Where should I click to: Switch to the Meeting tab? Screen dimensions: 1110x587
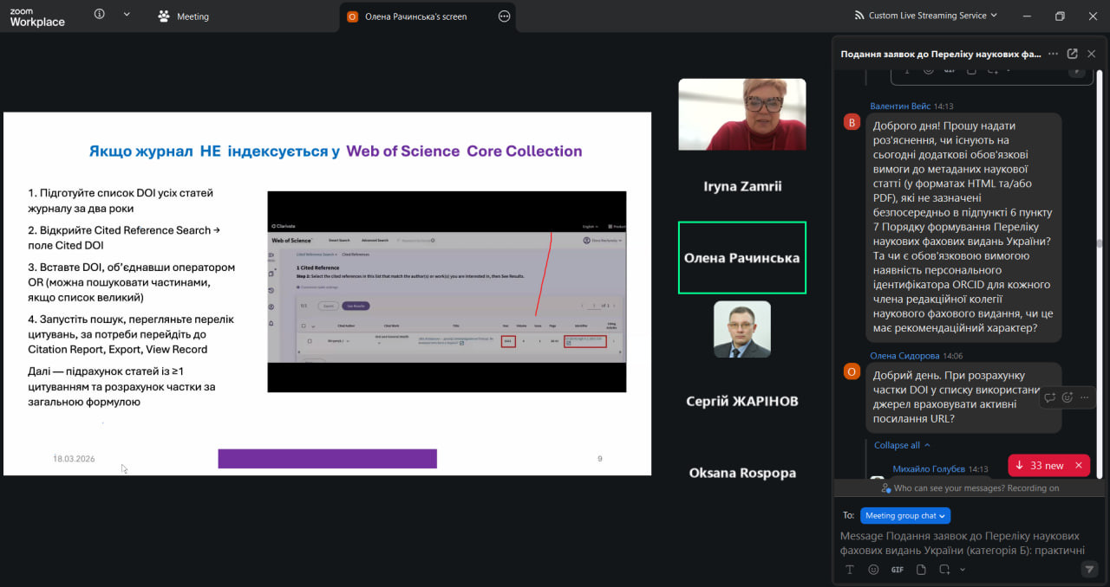(184, 16)
